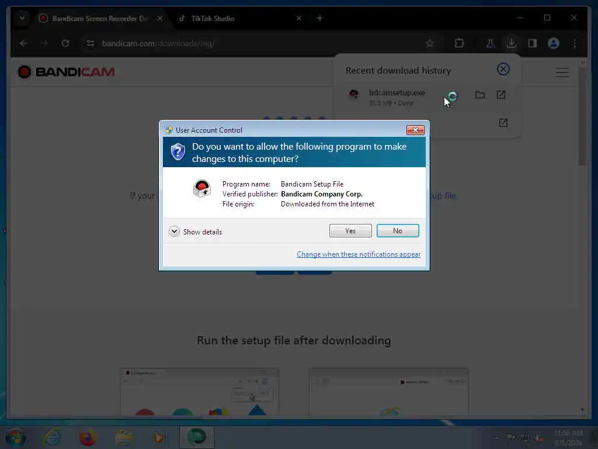Go forward in browser history
Image resolution: width=598 pixels, height=449 pixels.
44,43
